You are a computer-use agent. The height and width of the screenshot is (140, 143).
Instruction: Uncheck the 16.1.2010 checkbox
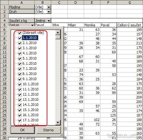click(20, 115)
